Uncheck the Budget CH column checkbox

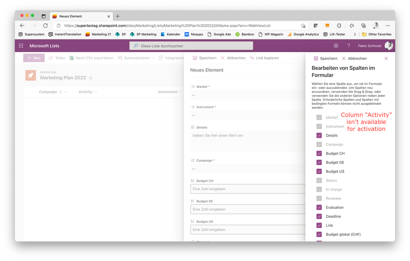pos(319,153)
